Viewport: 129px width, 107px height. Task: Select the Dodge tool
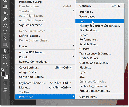pyautogui.click(x=5, y=19)
